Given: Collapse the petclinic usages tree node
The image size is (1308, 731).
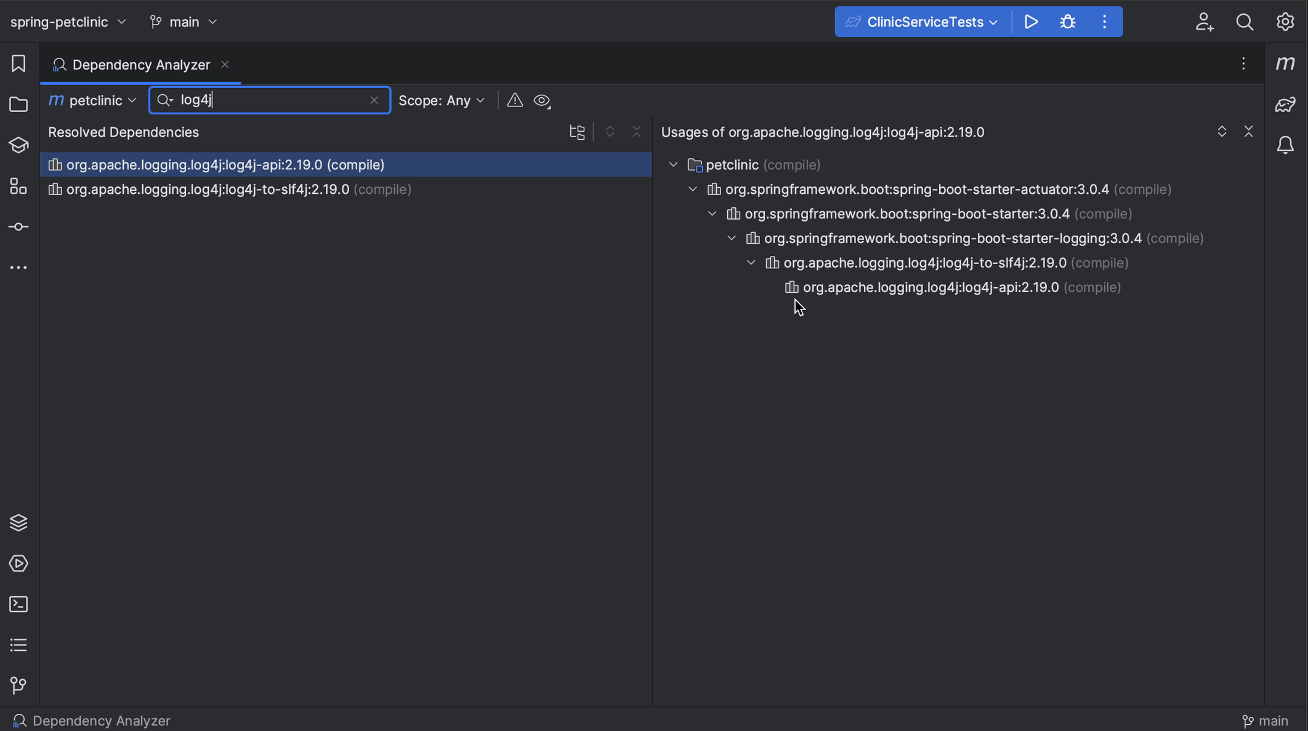Looking at the screenshot, I should pyautogui.click(x=672, y=164).
